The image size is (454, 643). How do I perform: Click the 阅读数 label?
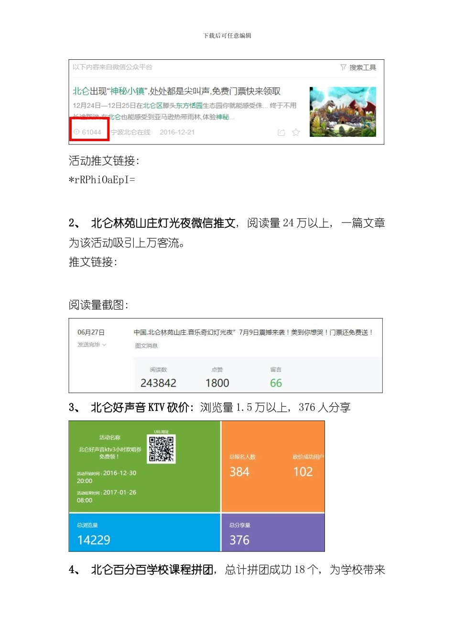coord(158,370)
